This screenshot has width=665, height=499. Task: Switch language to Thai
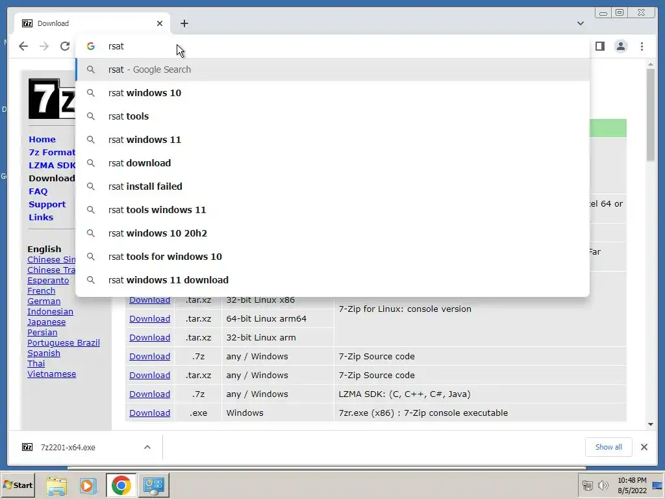tap(36, 364)
